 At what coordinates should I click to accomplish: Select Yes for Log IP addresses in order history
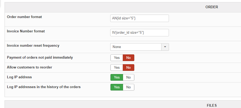[x=117, y=87]
